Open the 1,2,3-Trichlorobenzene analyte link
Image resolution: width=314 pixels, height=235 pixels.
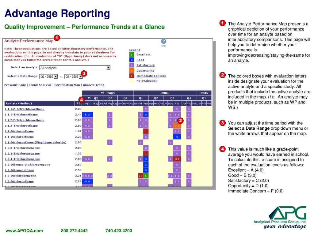22,148
